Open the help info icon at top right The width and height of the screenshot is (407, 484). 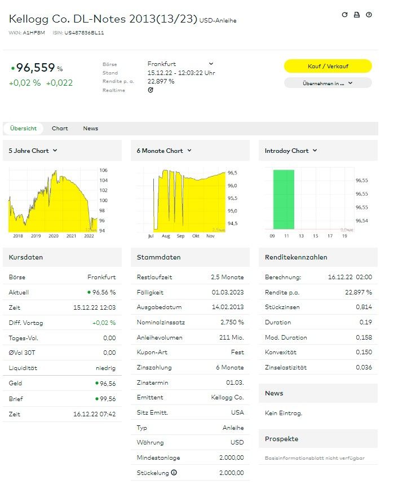click(x=369, y=15)
